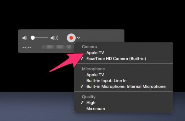Viewport: 185px width, 121px height.
Task: Click the high volume speaker icon
Action: click(x=54, y=38)
